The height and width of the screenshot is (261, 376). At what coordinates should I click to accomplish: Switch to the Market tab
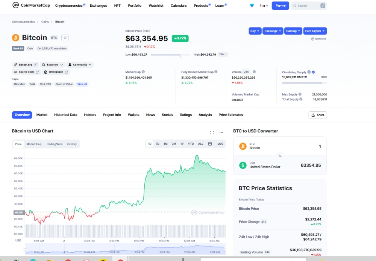[42, 115]
